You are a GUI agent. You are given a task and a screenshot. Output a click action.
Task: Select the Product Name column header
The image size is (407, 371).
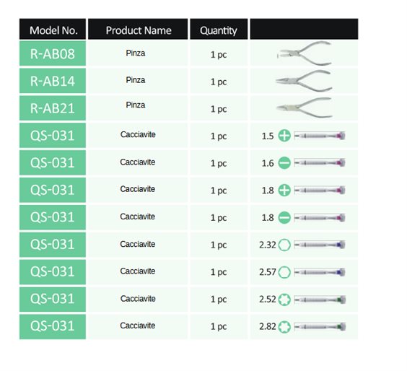138,29
